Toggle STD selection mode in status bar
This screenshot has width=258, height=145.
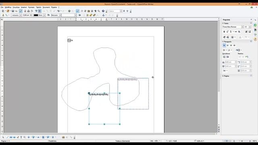[156, 141]
